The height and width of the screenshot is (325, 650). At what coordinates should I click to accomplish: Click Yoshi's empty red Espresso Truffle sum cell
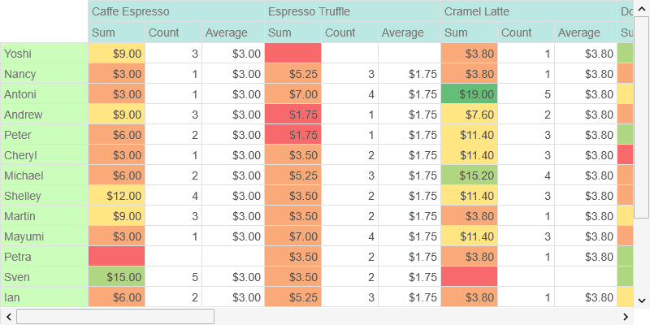(x=292, y=54)
